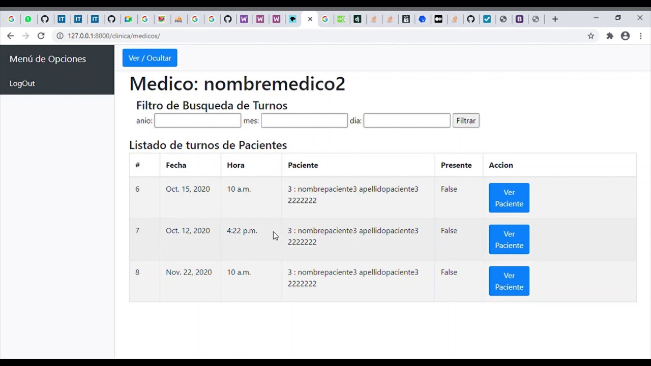Switch to the Medium tab with black icon

pos(438,19)
